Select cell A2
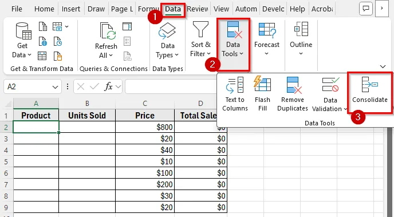 [36, 127]
